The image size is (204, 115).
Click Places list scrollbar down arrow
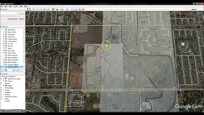24,67
